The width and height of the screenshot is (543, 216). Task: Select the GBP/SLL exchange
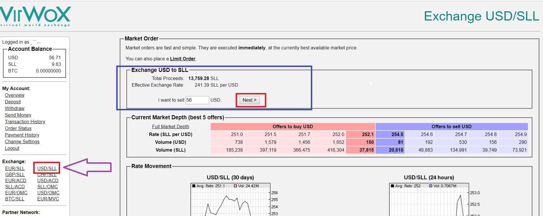15,174
